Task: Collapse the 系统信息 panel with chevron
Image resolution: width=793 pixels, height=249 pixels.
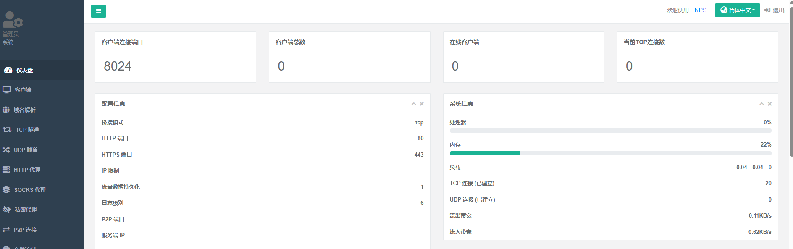Action: [x=761, y=104]
